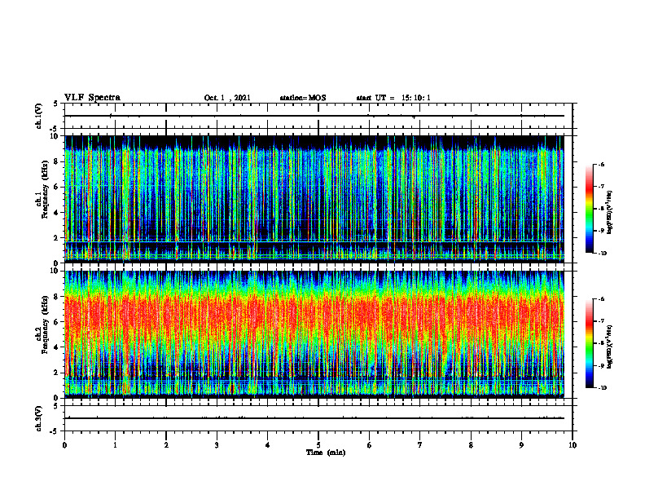Click the "2" kHz tick on ch.1 frequency axis
This screenshot has height=499, width=645.
[x=57, y=237]
